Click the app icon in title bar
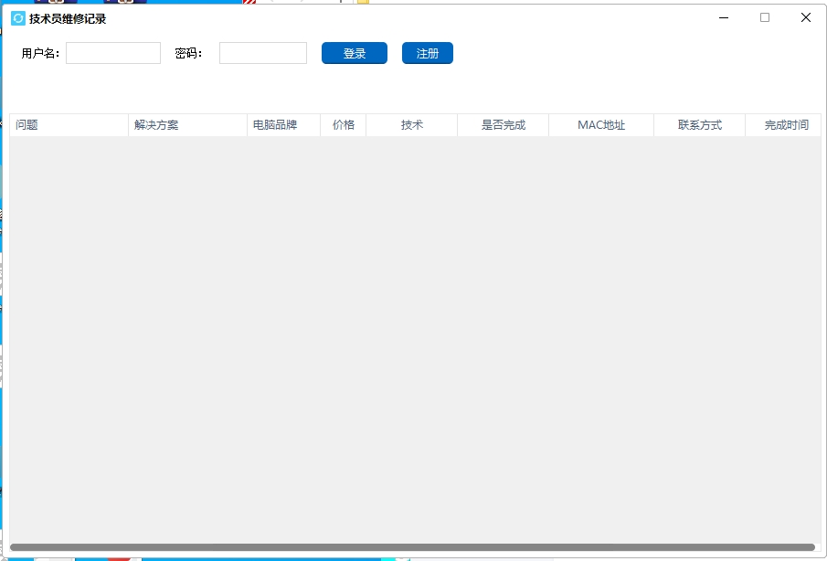This screenshot has height=561, width=827. point(18,18)
